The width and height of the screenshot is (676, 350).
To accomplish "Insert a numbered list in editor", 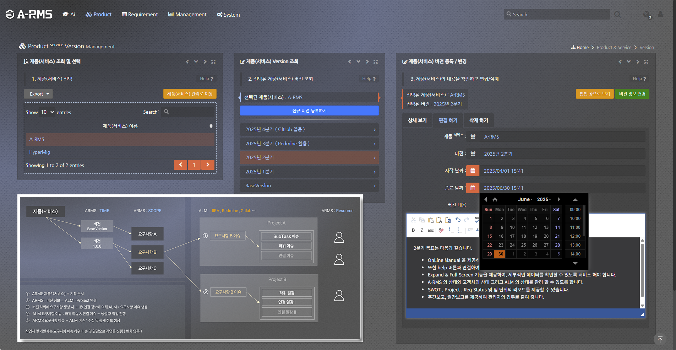I will tap(451, 230).
